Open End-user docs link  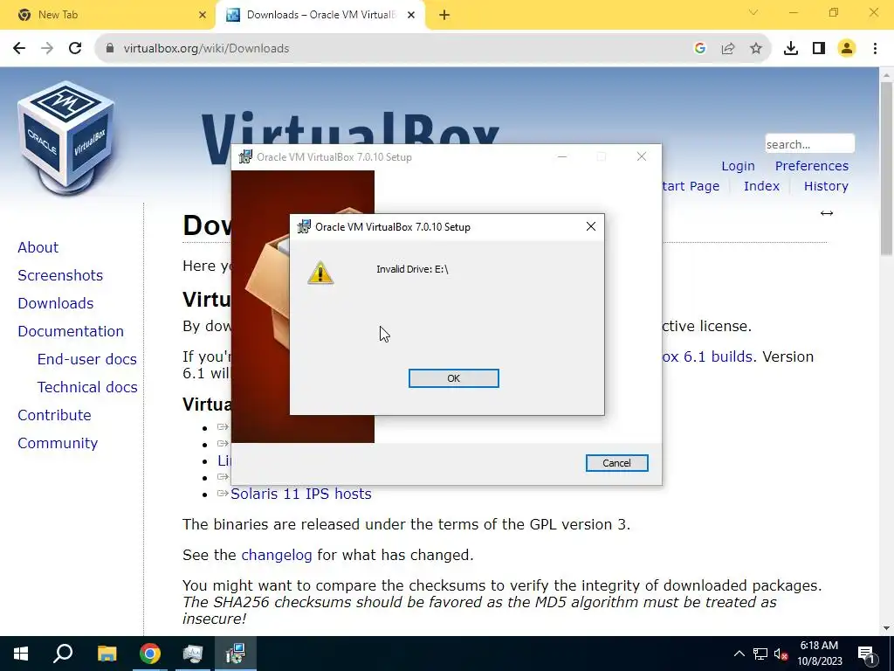[x=86, y=359]
